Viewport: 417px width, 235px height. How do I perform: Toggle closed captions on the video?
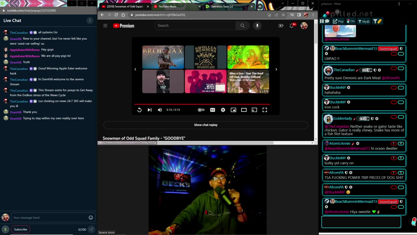[213, 110]
